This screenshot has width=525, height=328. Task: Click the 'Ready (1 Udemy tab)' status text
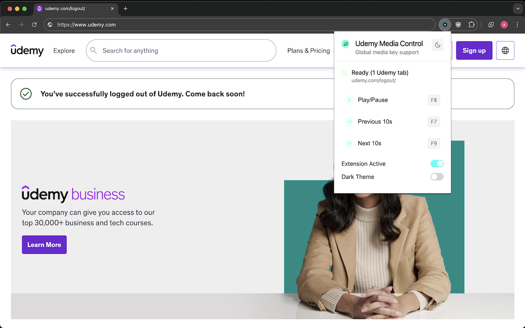pyautogui.click(x=380, y=73)
